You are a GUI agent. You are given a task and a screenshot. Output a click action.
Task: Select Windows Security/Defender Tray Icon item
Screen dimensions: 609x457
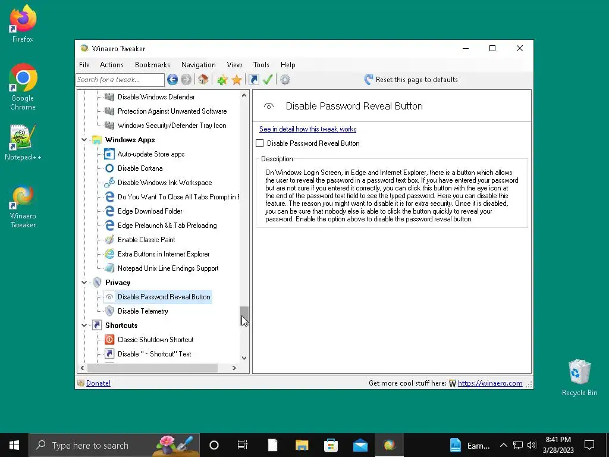[x=172, y=126]
